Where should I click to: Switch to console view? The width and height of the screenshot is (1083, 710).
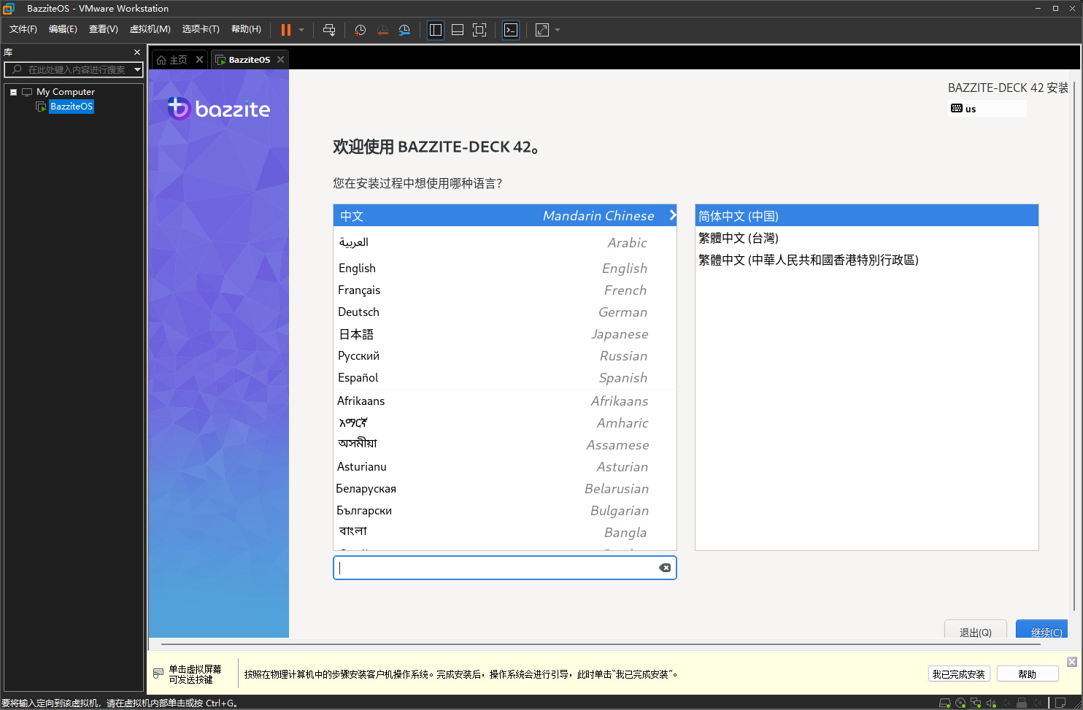click(x=511, y=30)
